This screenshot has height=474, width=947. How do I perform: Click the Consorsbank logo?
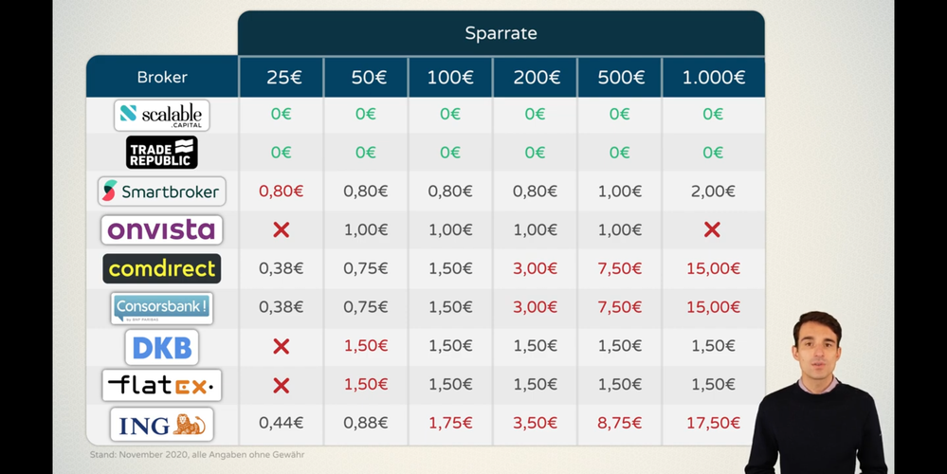161,307
